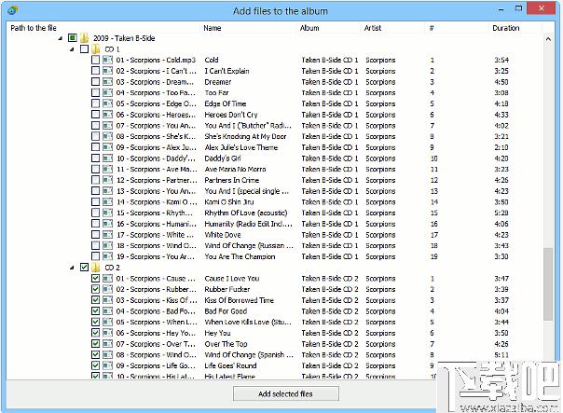Collapse the 2009 - Taken B-Side tree node
The width and height of the screenshot is (563, 413).
coord(61,38)
